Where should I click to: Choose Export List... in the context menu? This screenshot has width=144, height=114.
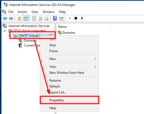[x=69, y=92]
